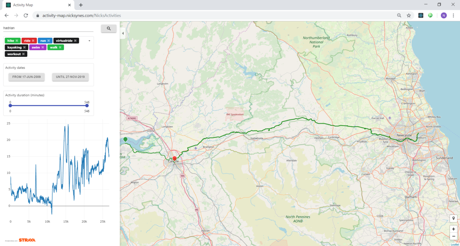Open UNTIL 27-NOV-2019 date picker
The image size is (460, 246).
(x=70, y=77)
